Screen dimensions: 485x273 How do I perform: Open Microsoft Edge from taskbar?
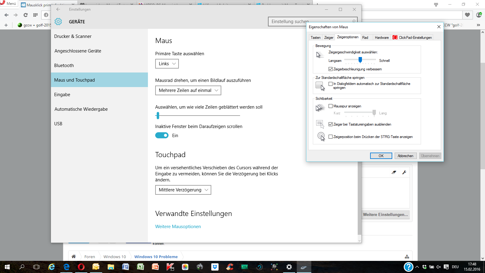[x=66, y=267]
